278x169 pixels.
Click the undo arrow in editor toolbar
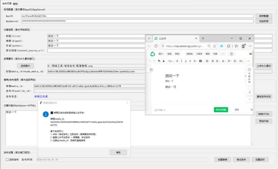point(150,61)
